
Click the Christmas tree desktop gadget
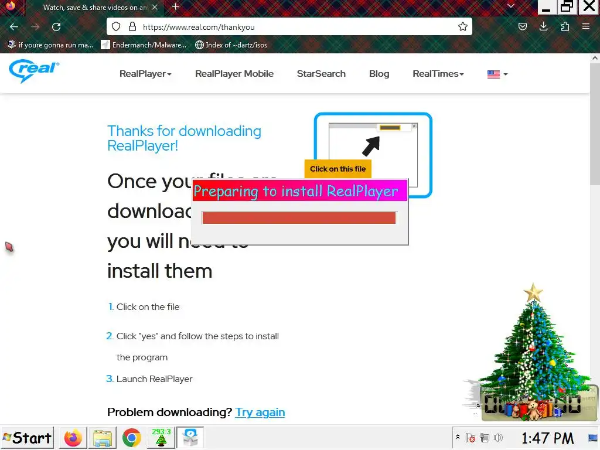pyautogui.click(x=534, y=352)
